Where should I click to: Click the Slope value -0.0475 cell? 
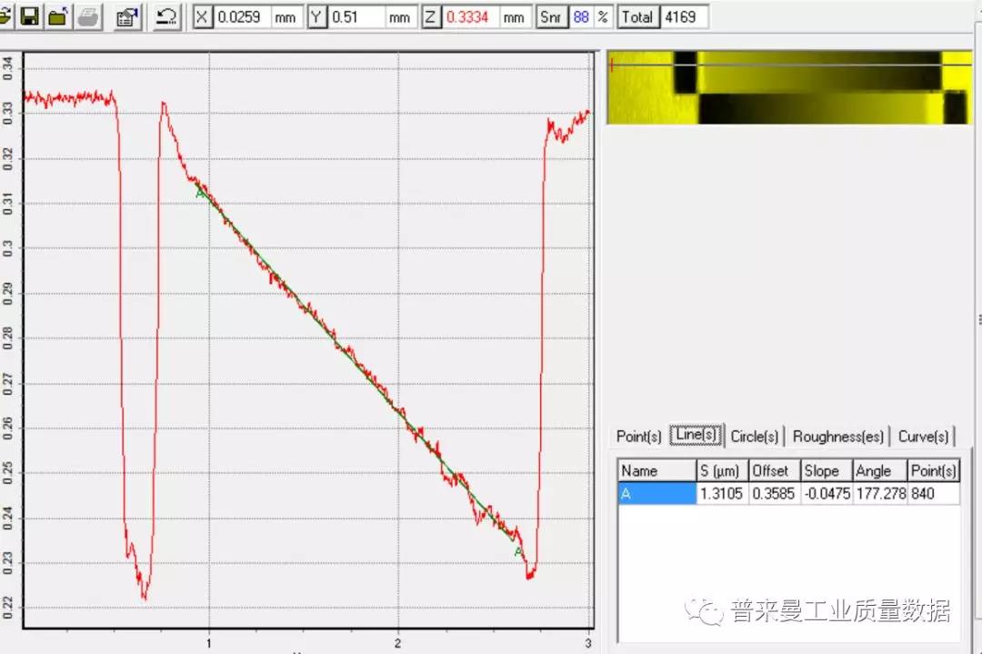(827, 494)
